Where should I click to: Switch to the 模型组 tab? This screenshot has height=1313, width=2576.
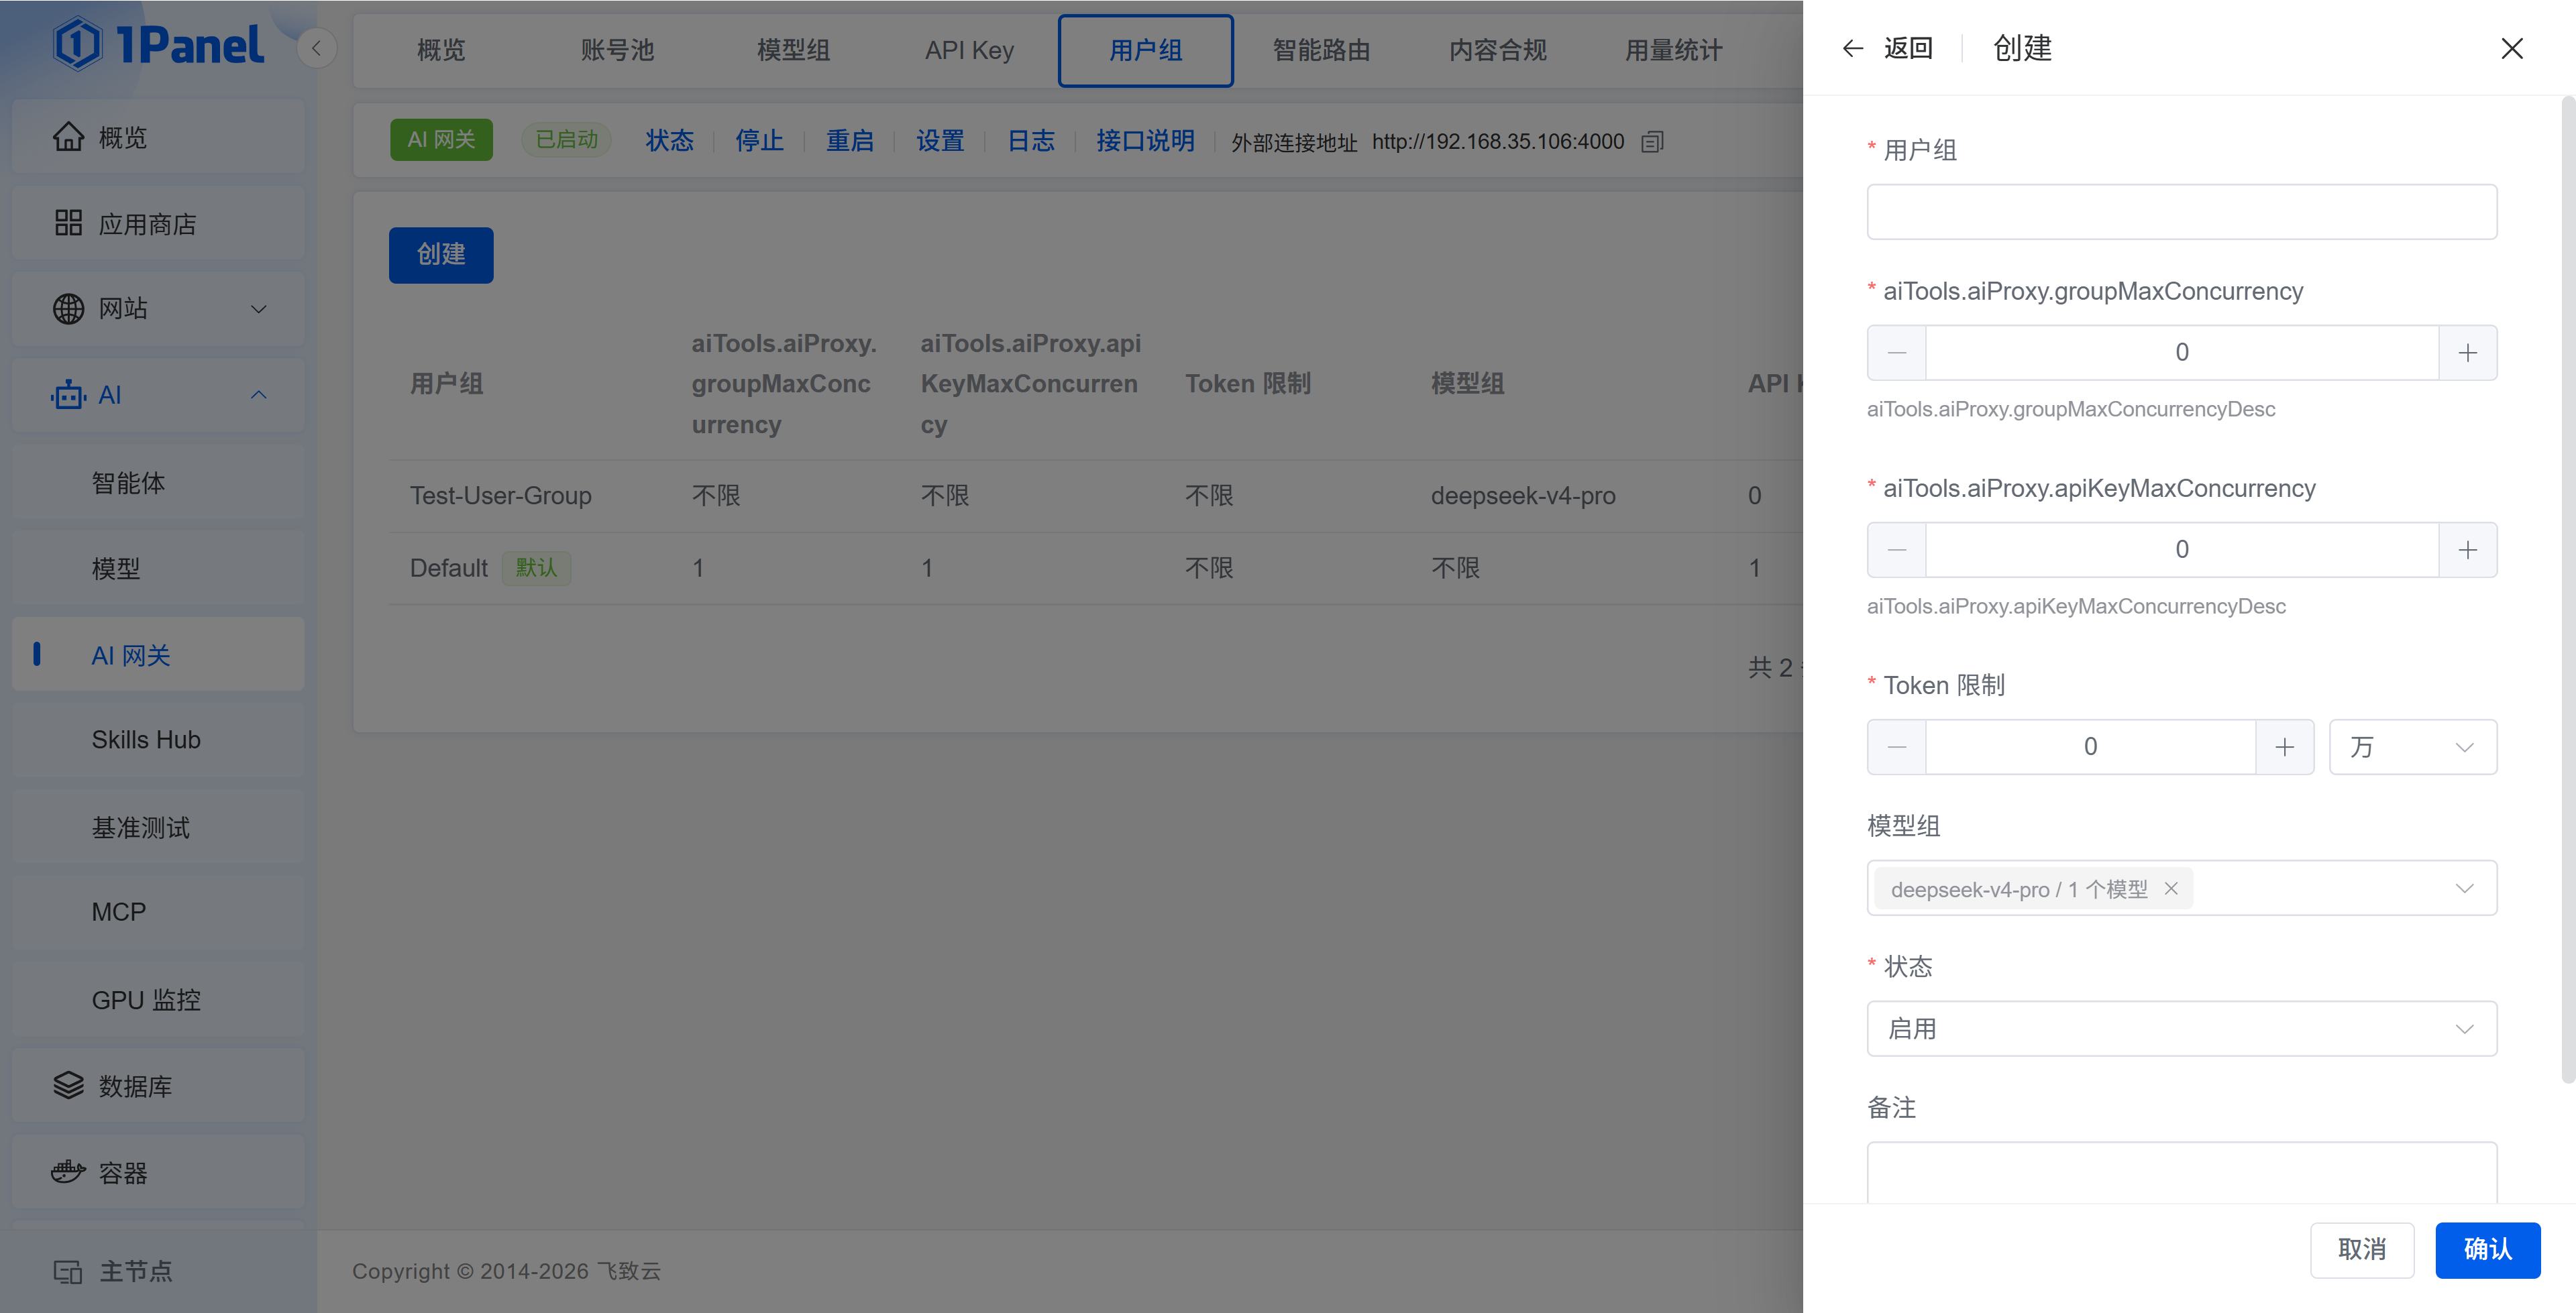(793, 50)
